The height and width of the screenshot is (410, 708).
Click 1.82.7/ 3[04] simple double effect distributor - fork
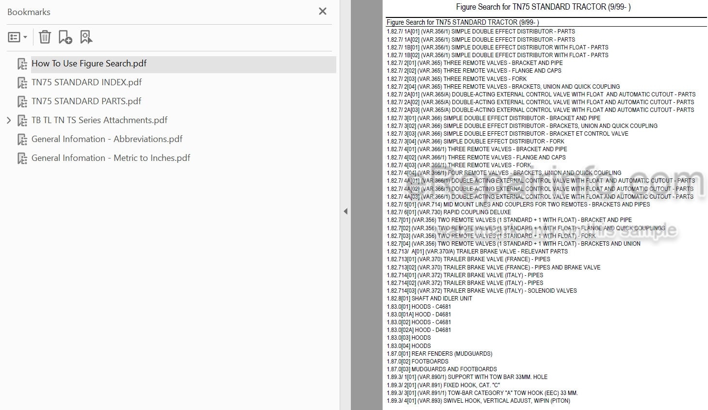[x=476, y=142]
